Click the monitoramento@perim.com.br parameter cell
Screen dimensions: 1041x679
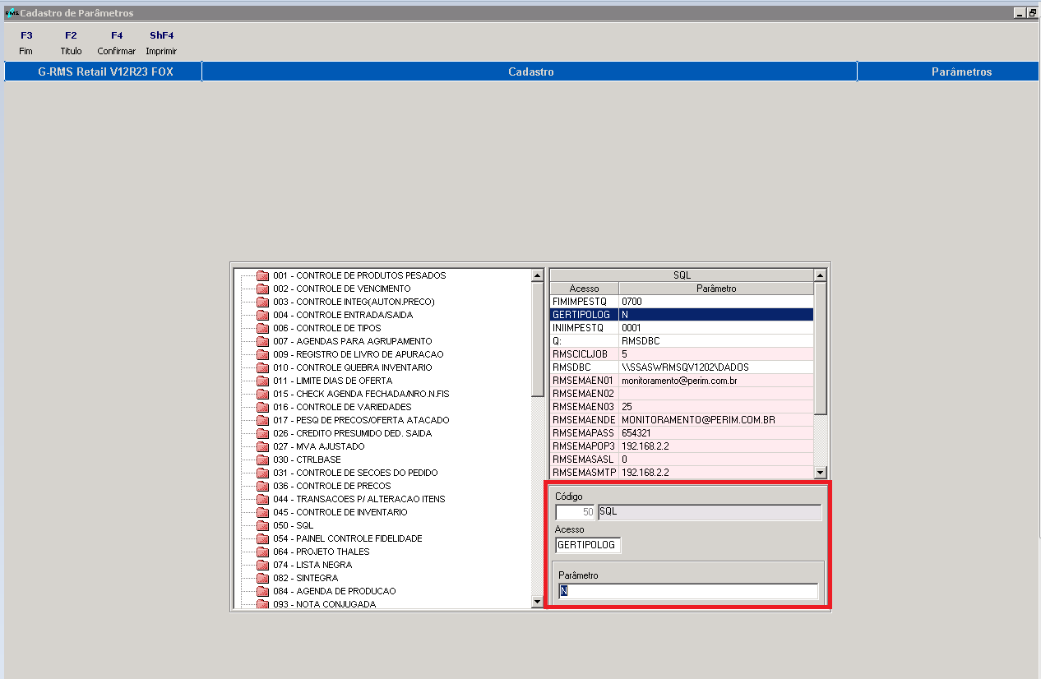[716, 381]
